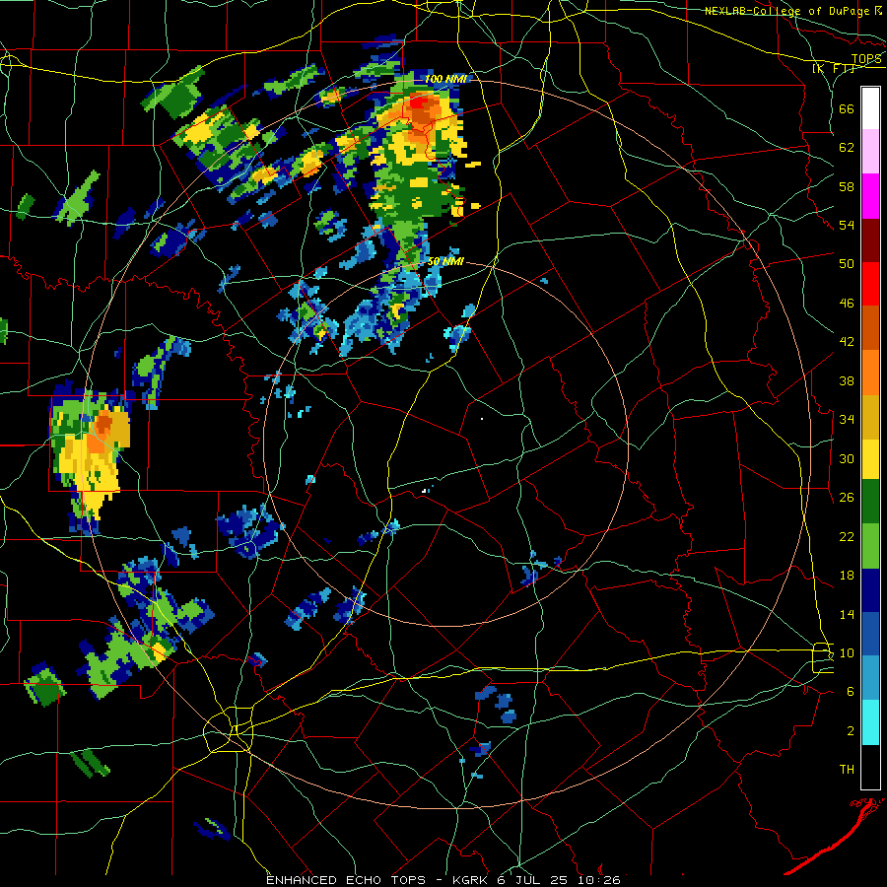The image size is (887, 887).
Task: Click the light pink swatch below 62
Action: click(x=870, y=151)
